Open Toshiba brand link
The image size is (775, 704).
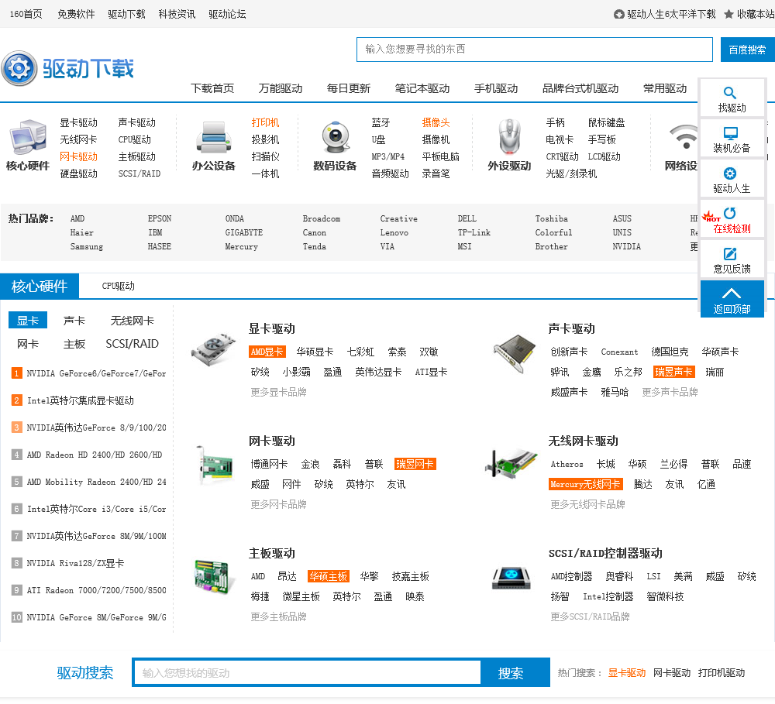(551, 218)
